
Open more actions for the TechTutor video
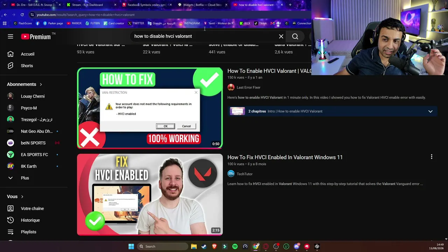pos(432,157)
